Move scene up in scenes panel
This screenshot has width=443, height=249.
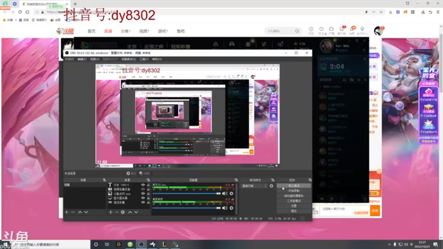pyautogui.click(x=80, y=212)
